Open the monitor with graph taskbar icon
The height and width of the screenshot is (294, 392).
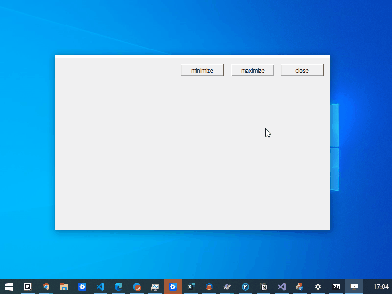155,287
